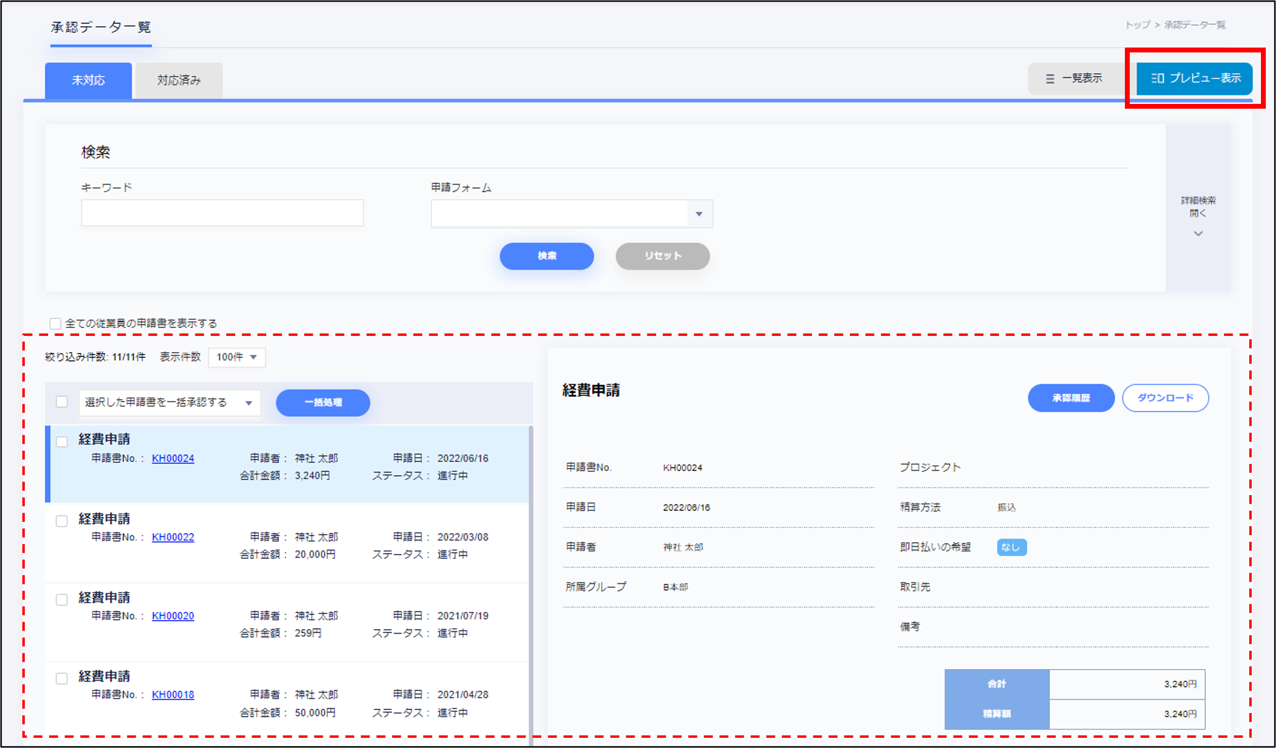Check the KH00024 application checkbox
The height and width of the screenshot is (748, 1276).
point(62,442)
